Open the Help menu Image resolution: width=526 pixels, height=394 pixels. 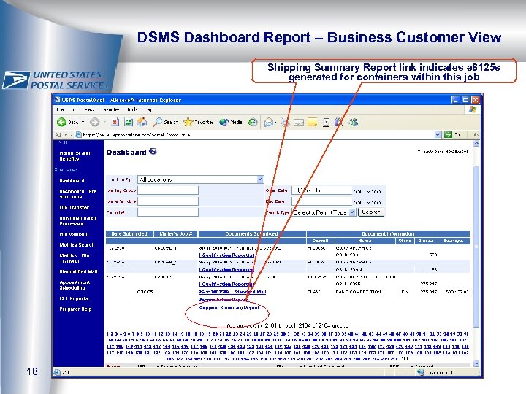pyautogui.click(x=150, y=110)
